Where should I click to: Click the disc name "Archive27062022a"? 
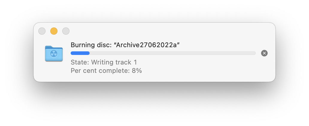(147, 45)
